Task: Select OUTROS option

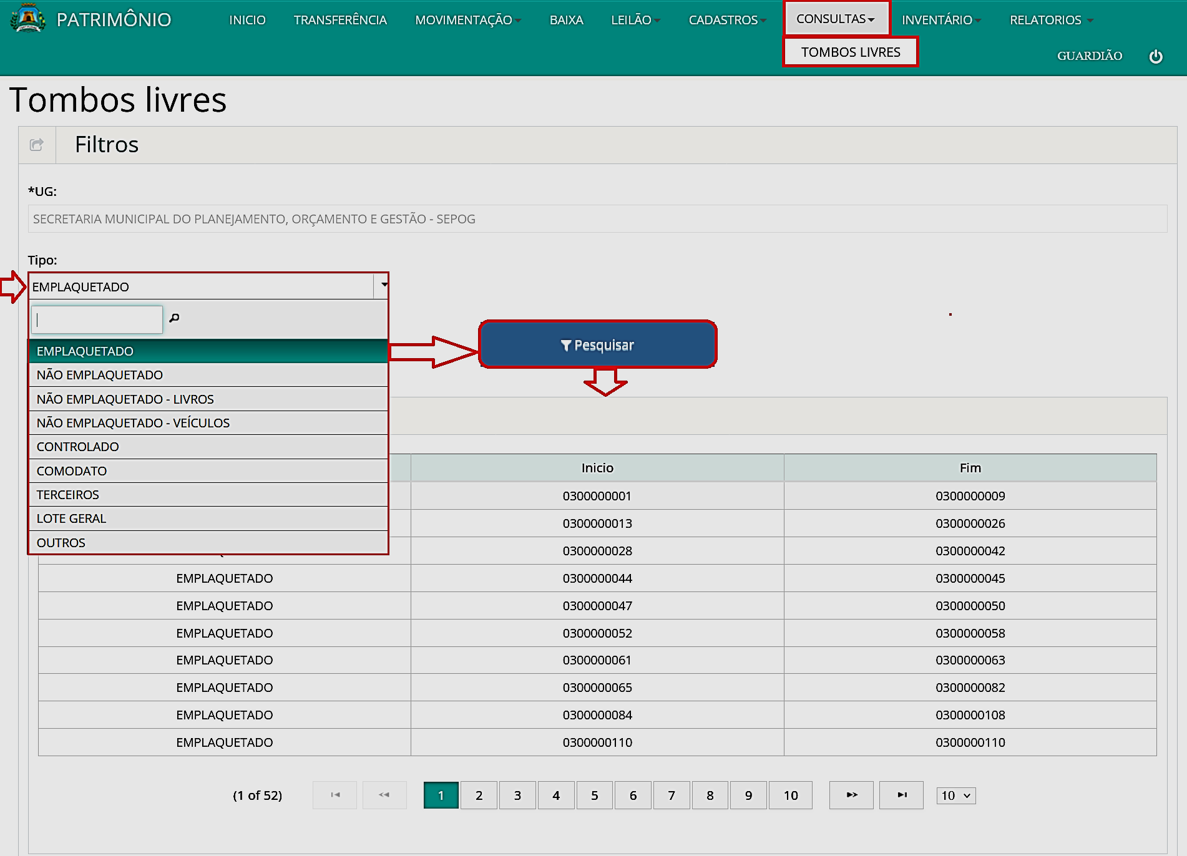Action: tap(208, 543)
